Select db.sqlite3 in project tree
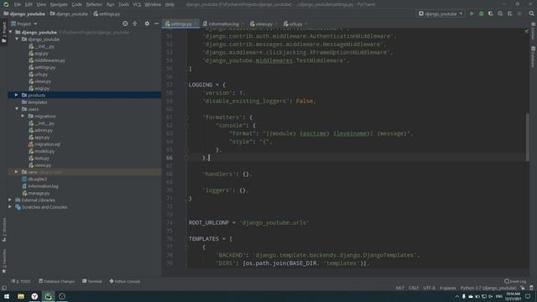537x302 pixels. [x=34, y=179]
